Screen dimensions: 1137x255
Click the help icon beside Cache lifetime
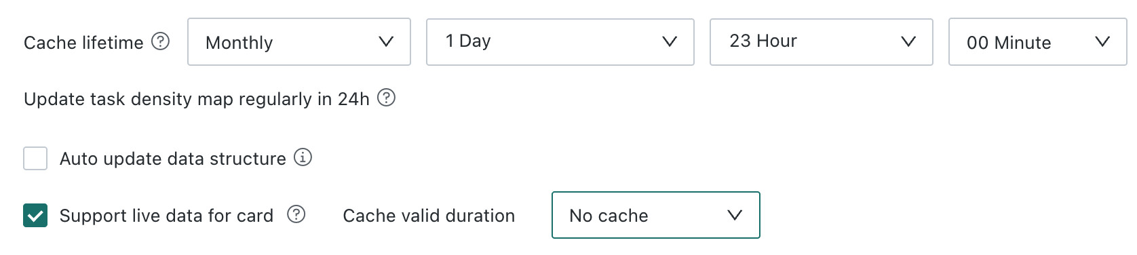[160, 41]
